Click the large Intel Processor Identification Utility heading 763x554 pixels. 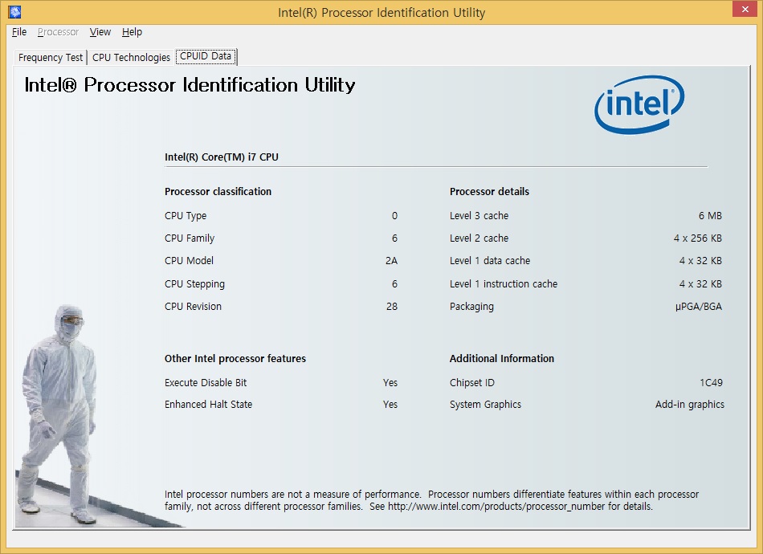190,85
